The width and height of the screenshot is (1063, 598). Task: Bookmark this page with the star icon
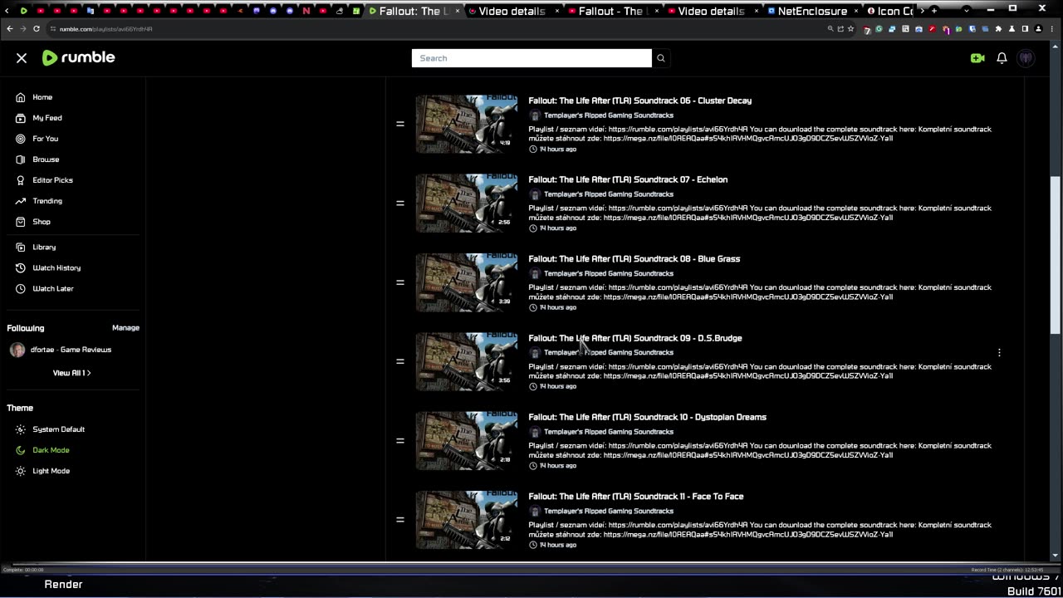click(x=850, y=29)
